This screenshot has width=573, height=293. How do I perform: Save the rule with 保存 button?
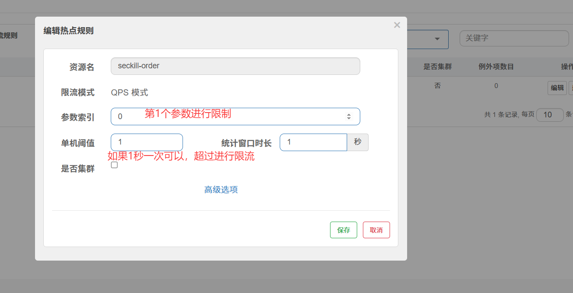click(x=343, y=230)
